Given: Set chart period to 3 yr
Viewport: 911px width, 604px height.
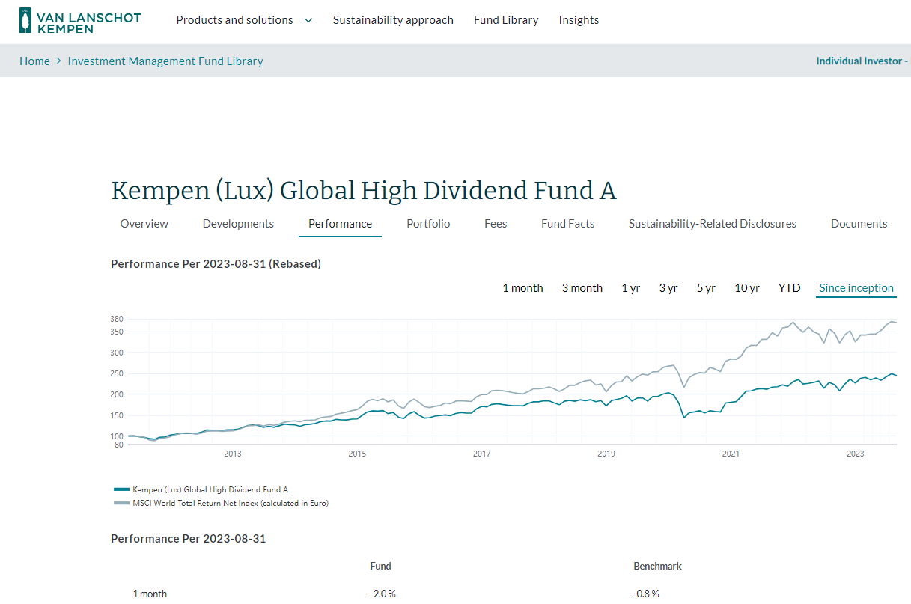Looking at the screenshot, I should click(668, 288).
